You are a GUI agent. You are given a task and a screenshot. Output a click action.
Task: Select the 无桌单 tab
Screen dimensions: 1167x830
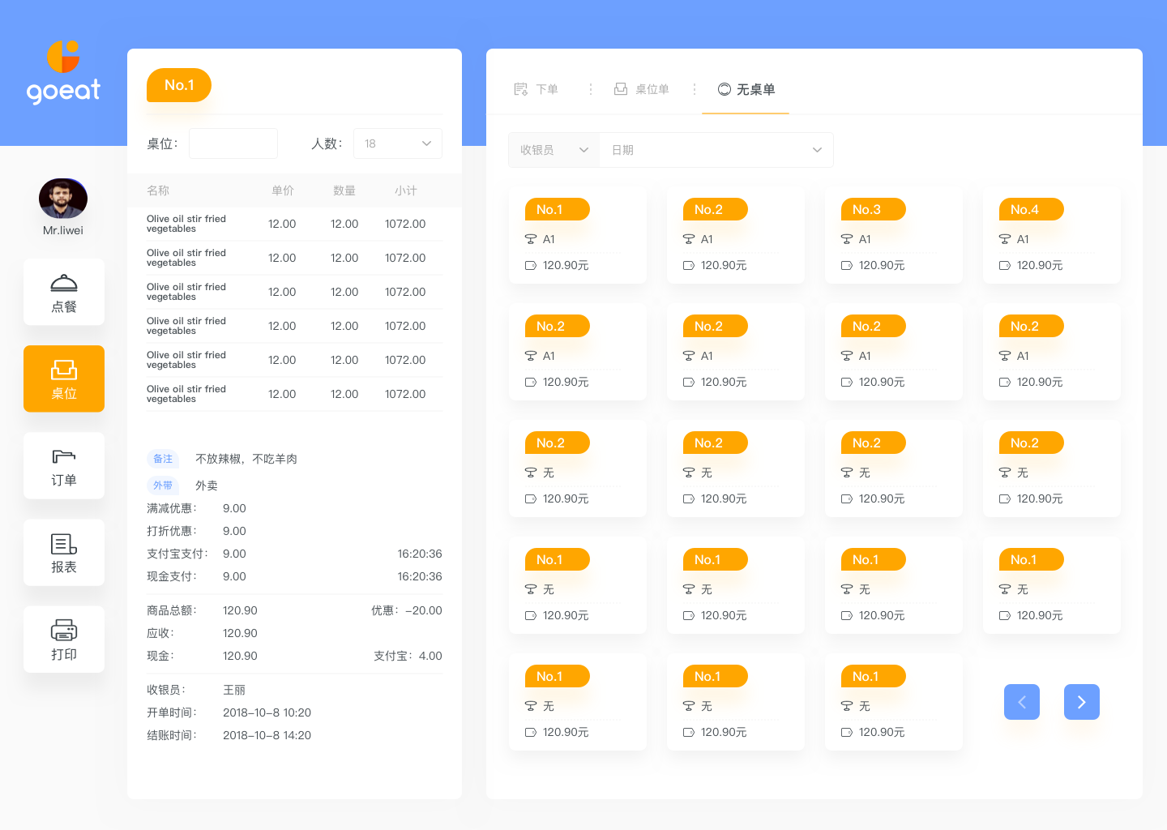746,89
